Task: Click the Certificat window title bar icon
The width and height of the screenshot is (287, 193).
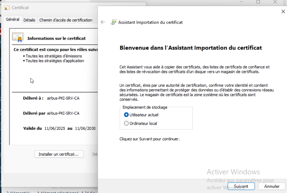Action: click(7, 8)
